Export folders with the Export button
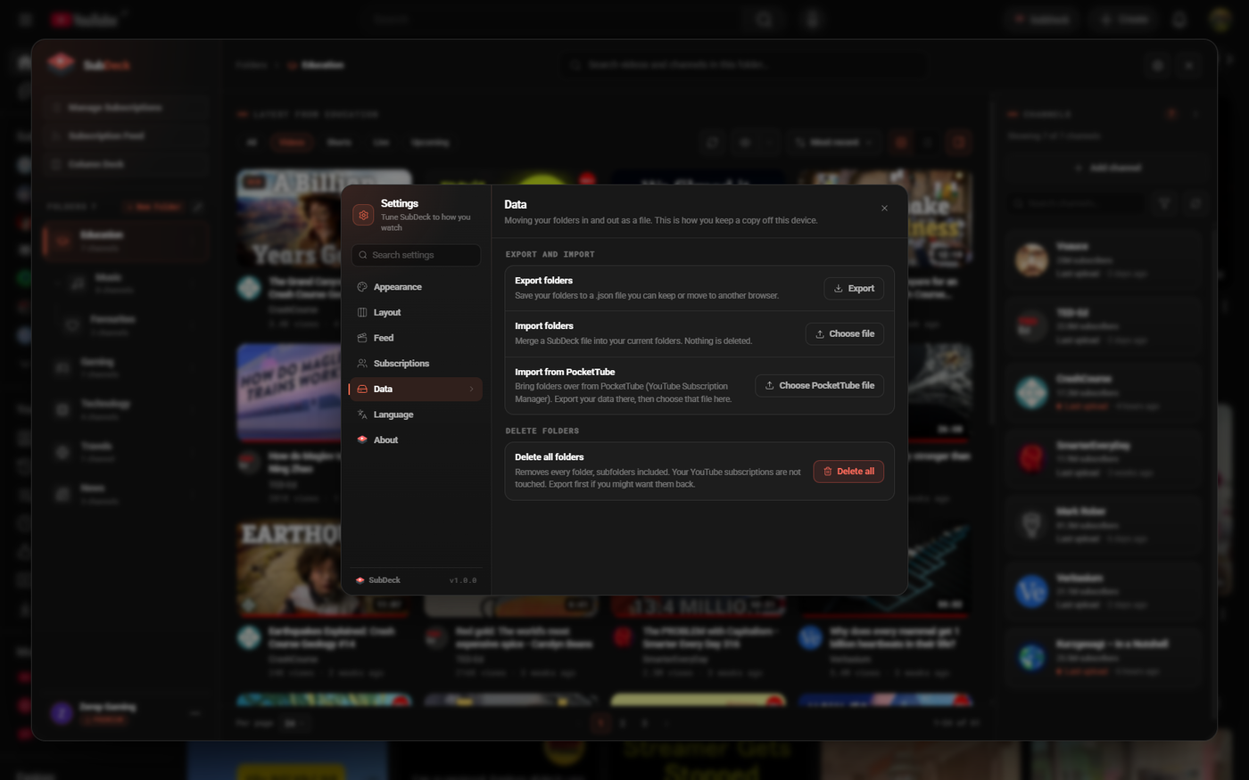Viewport: 1249px width, 780px height. pyautogui.click(x=854, y=289)
